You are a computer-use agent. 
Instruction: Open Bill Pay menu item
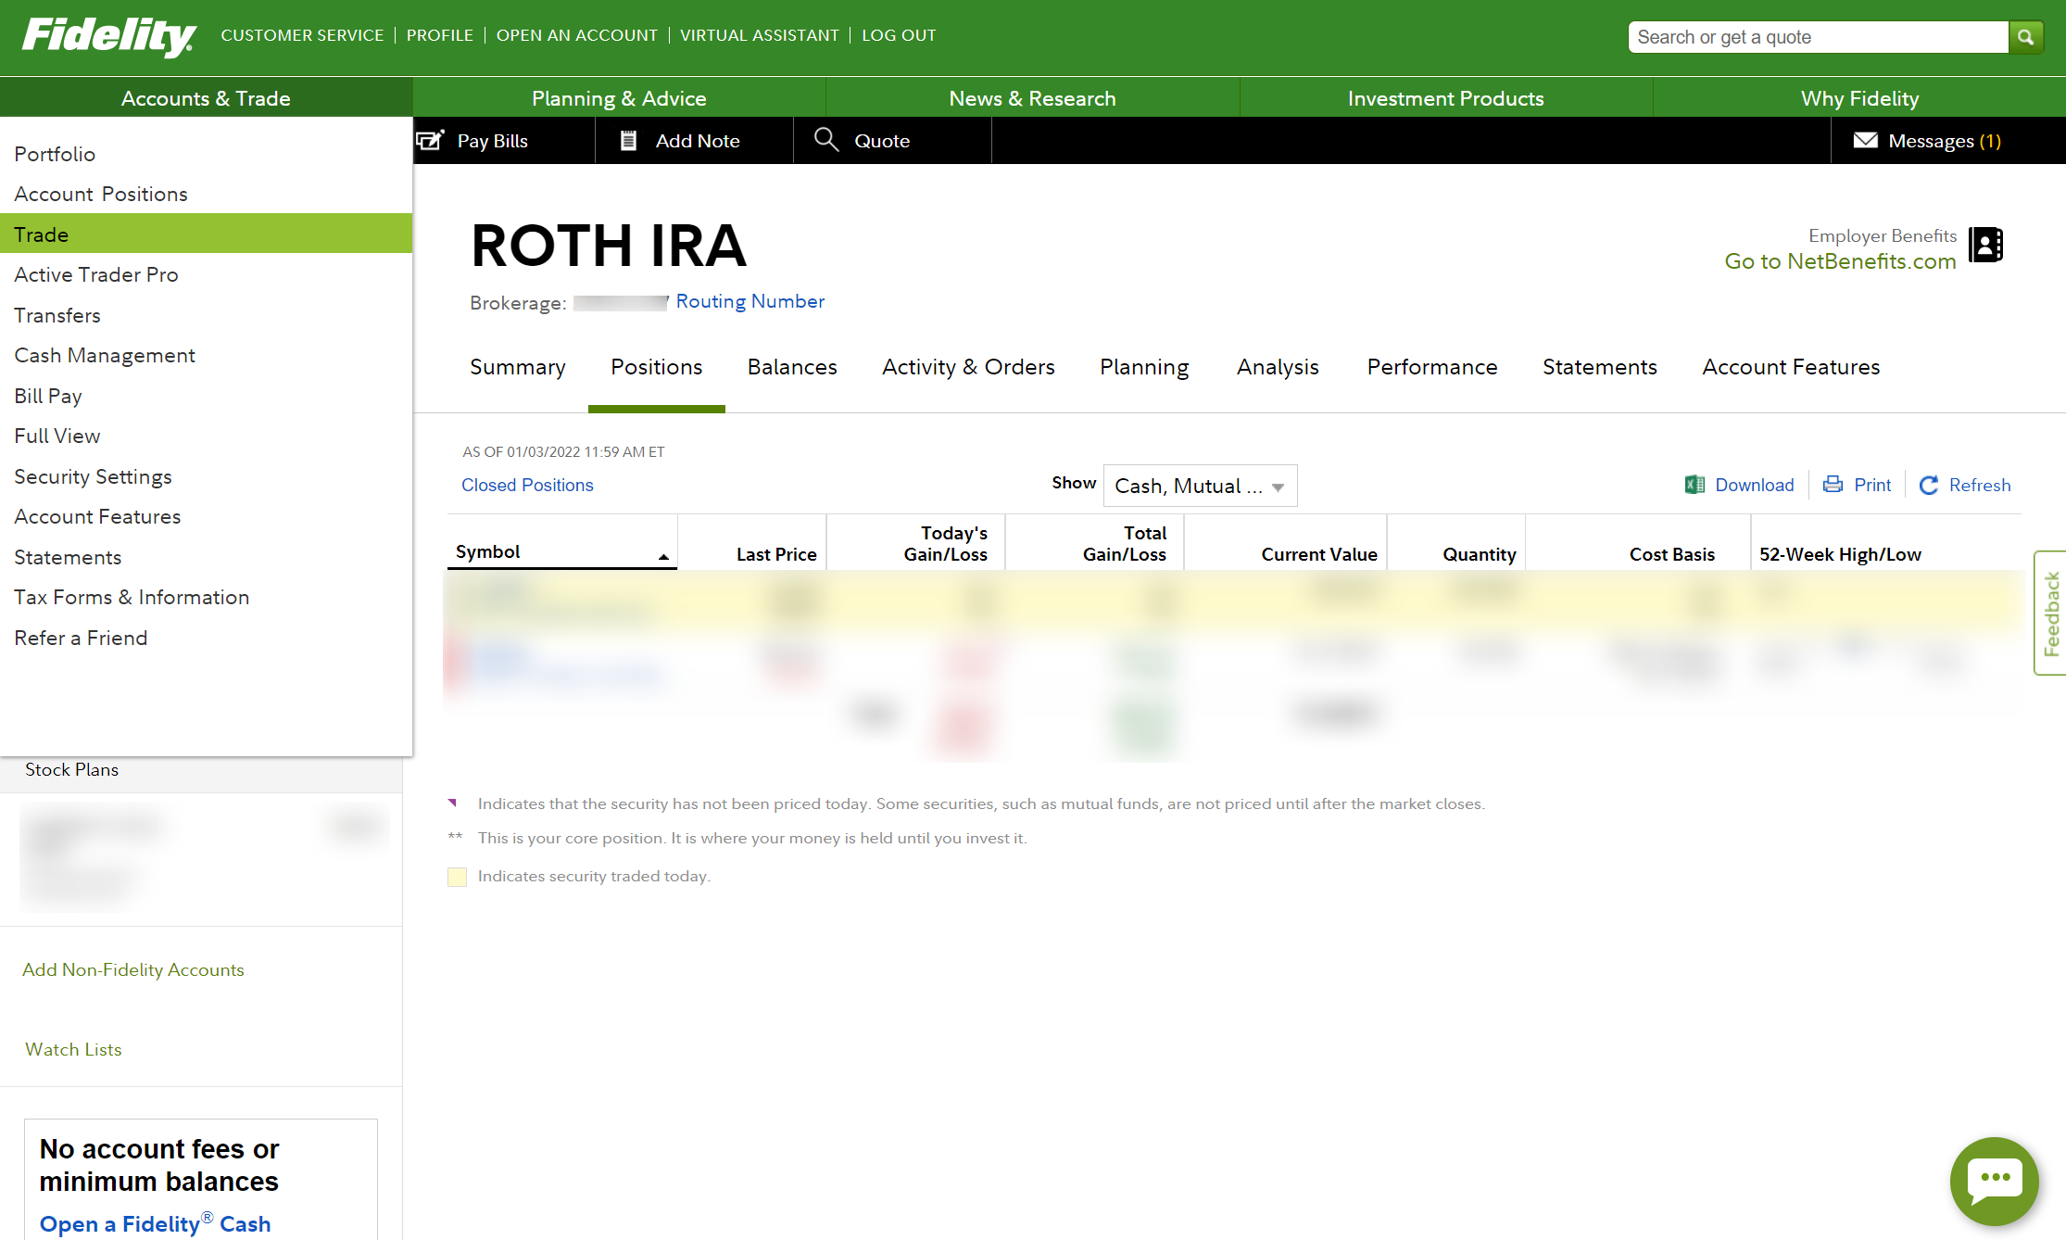click(206, 396)
